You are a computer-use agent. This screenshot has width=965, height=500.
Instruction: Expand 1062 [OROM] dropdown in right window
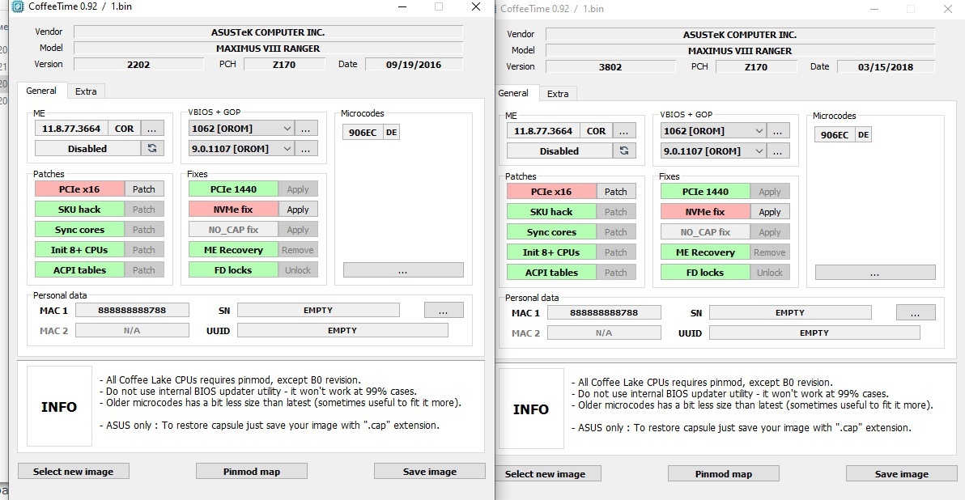pos(759,131)
